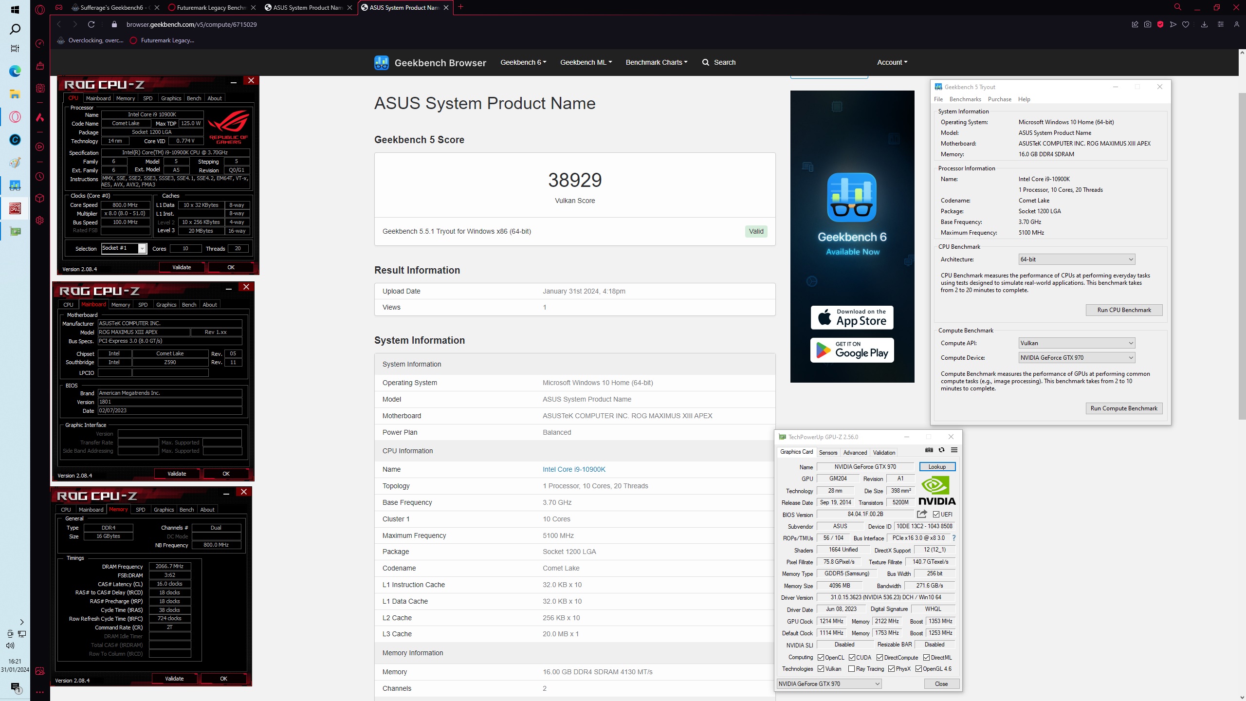Click Windows Start button
The height and width of the screenshot is (701, 1246).
(x=15, y=9)
